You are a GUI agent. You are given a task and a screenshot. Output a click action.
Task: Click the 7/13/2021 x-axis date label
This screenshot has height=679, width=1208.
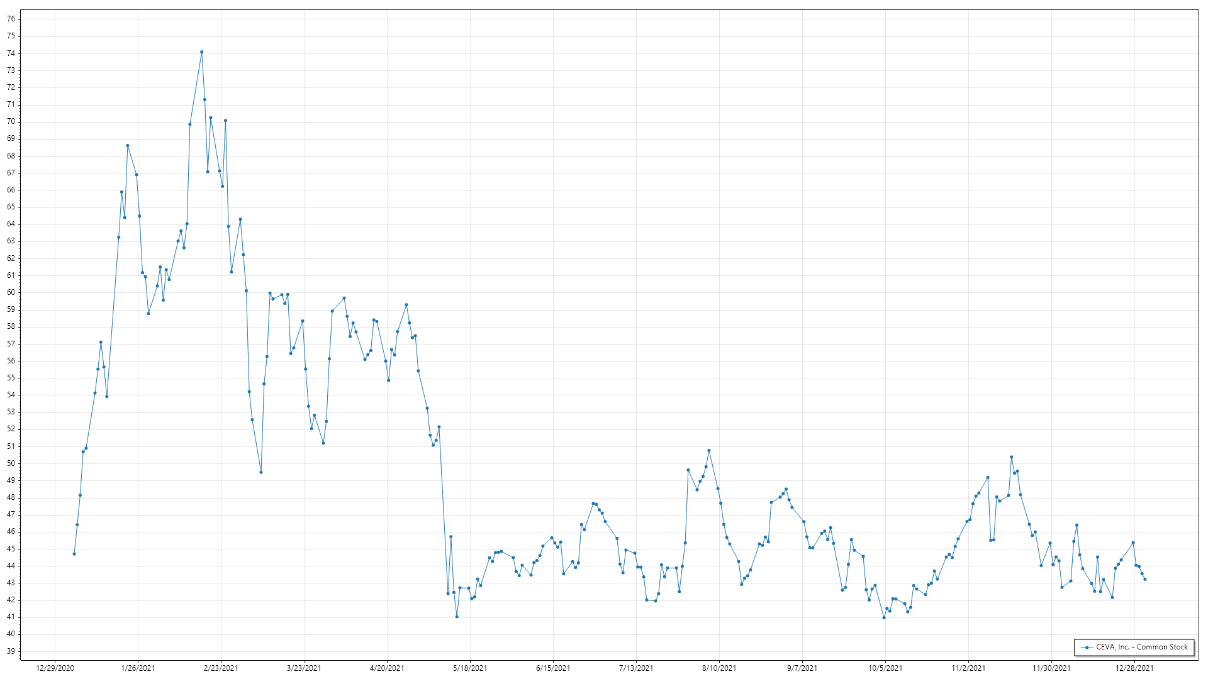click(x=636, y=668)
